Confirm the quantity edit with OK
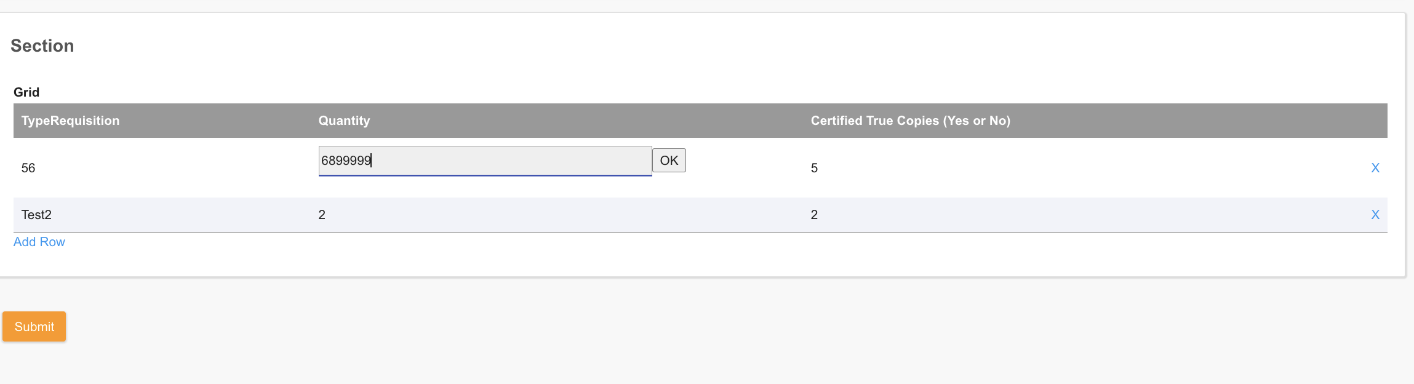This screenshot has width=1414, height=384. (668, 161)
